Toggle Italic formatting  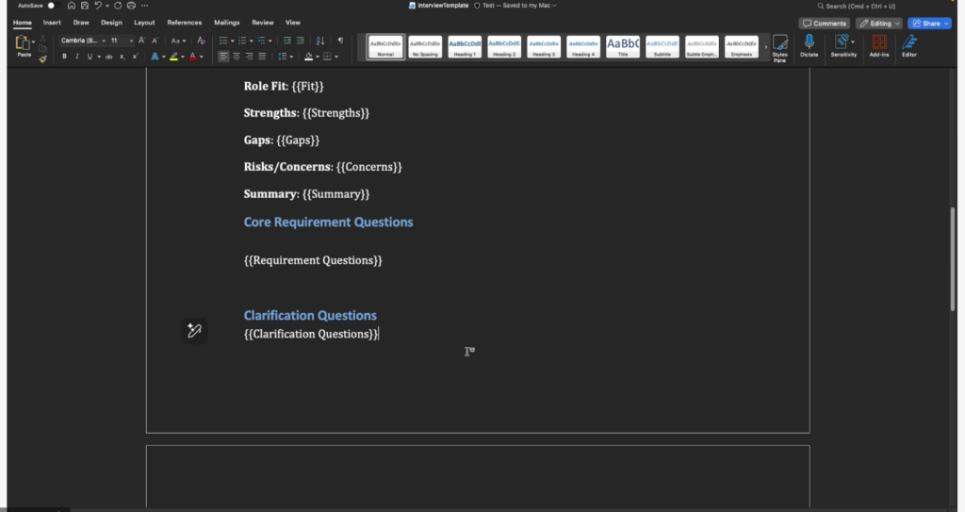click(77, 57)
